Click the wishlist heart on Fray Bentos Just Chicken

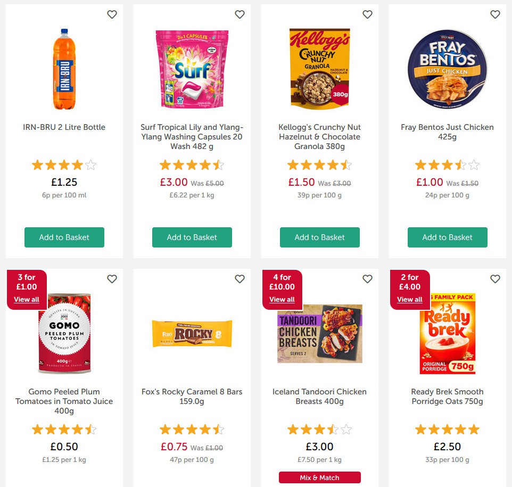pos(495,14)
